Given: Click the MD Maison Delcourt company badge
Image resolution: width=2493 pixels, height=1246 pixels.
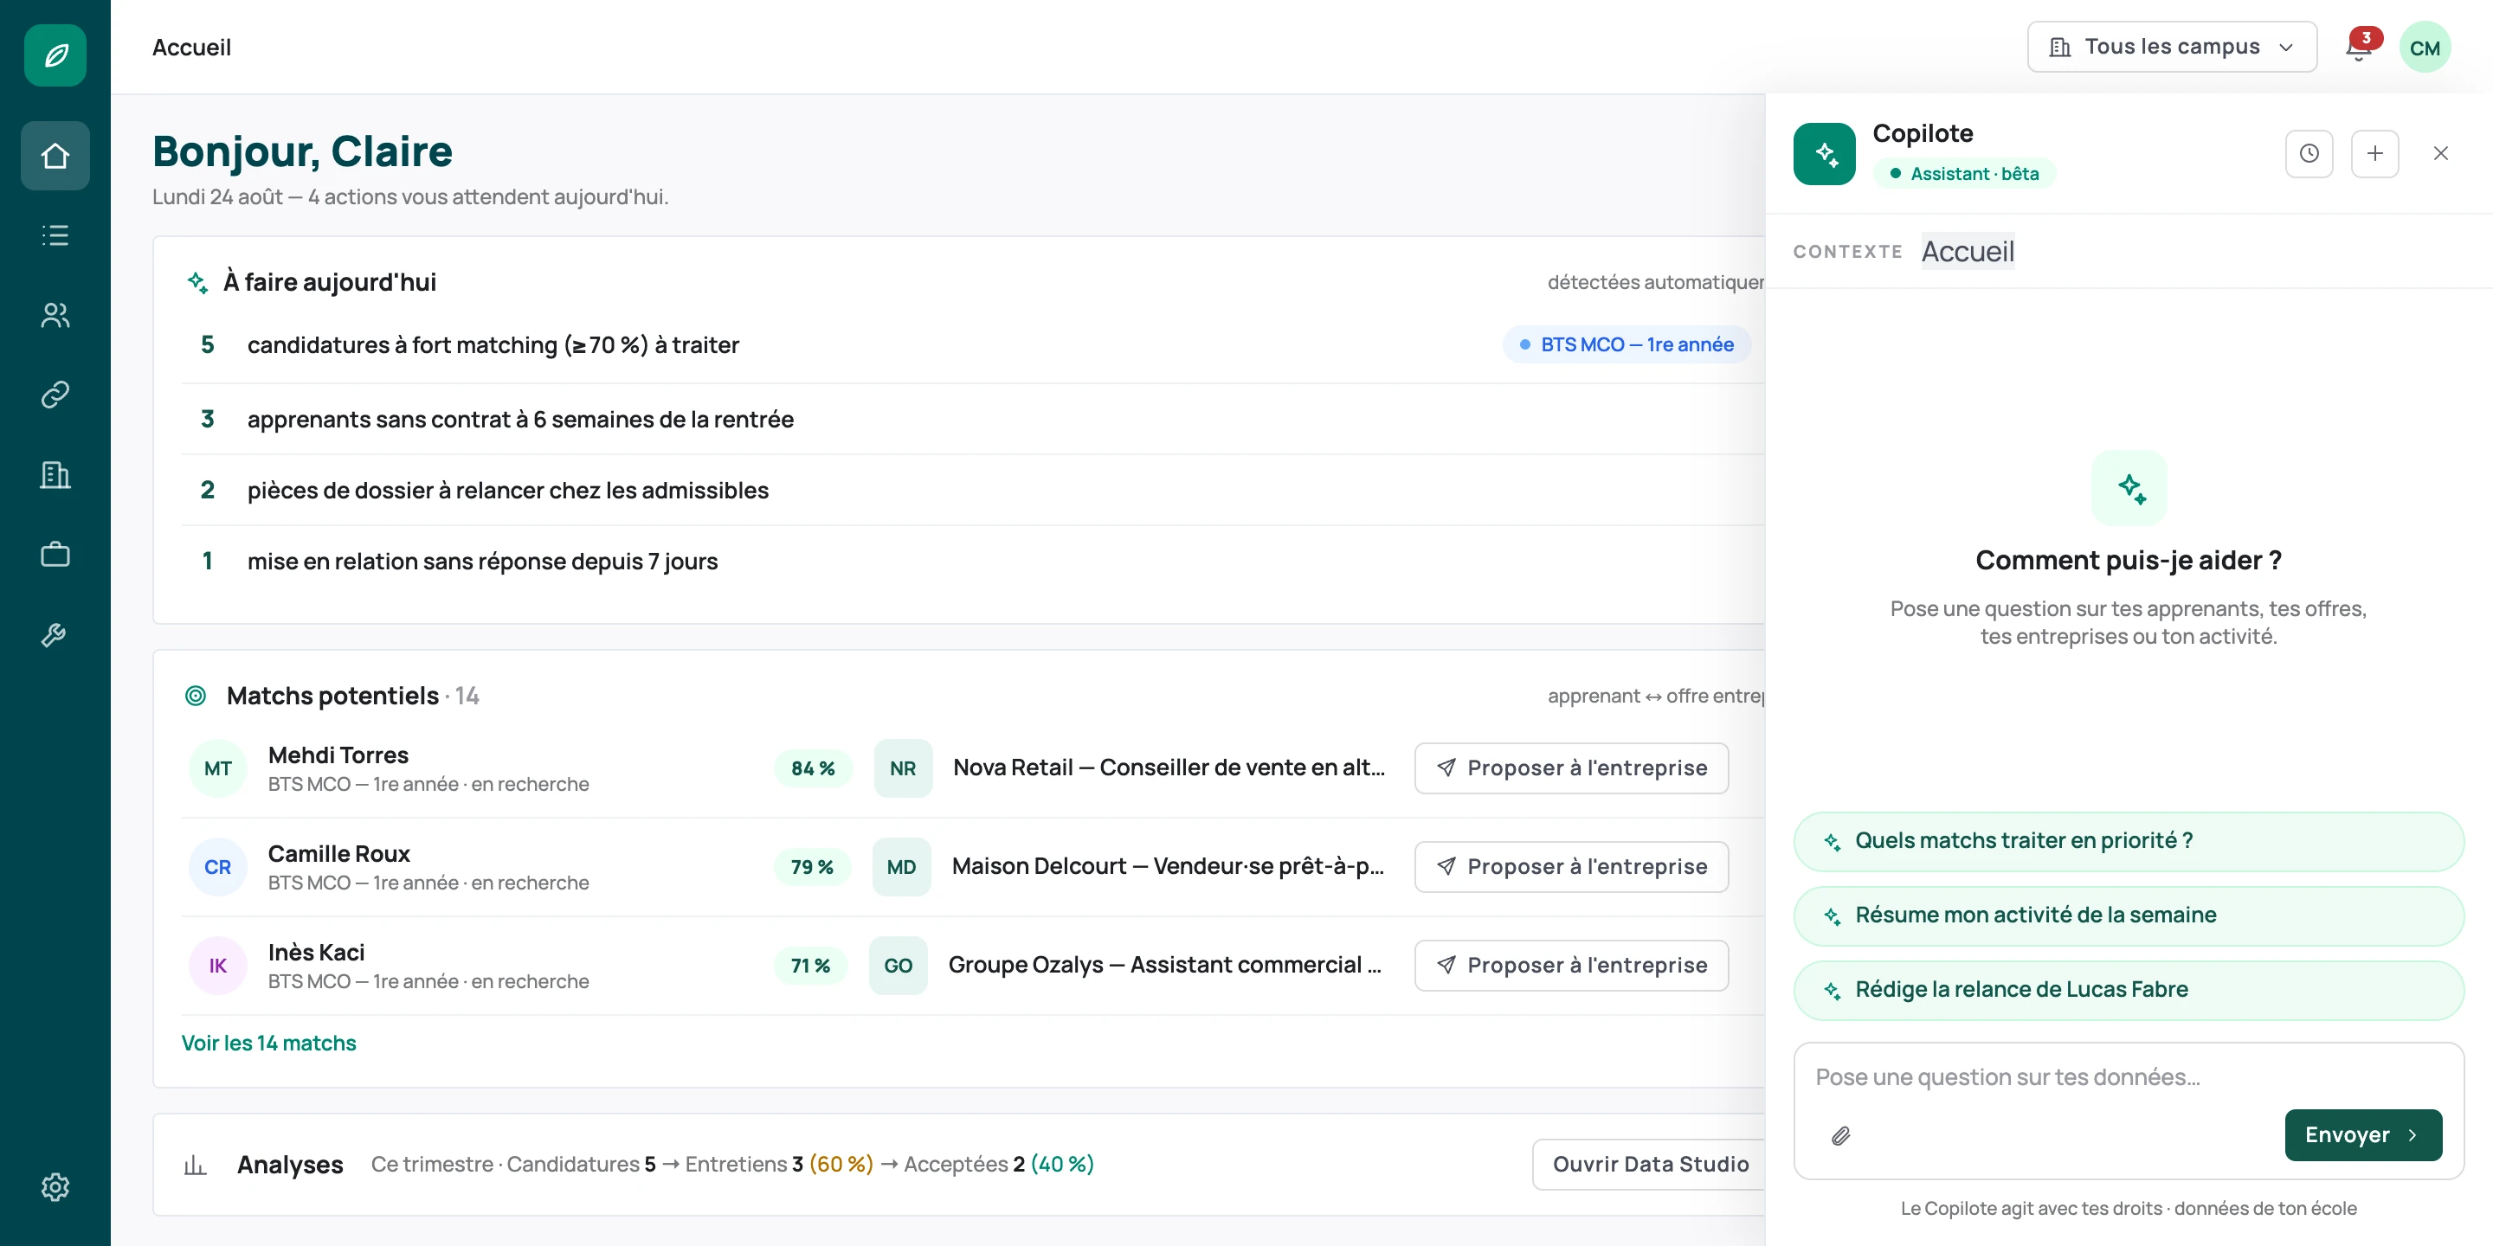Looking at the screenshot, I should click(x=901, y=867).
